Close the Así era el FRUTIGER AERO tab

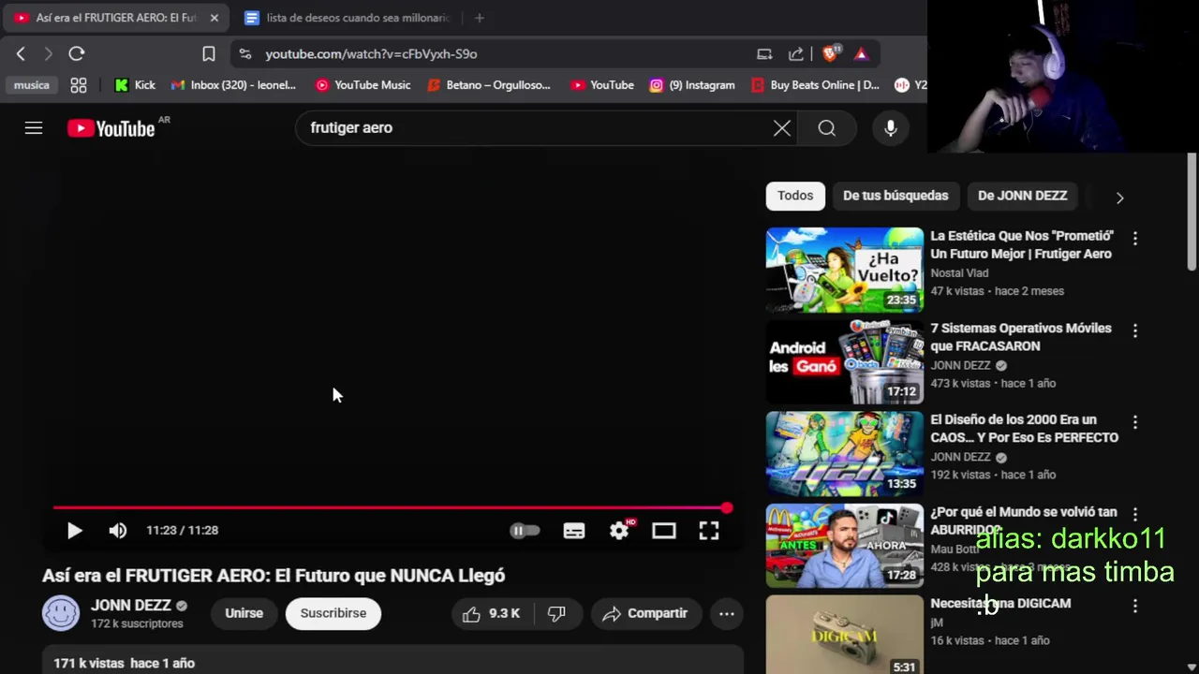coord(214,18)
